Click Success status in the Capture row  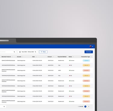pyautogui.click(x=72, y=61)
